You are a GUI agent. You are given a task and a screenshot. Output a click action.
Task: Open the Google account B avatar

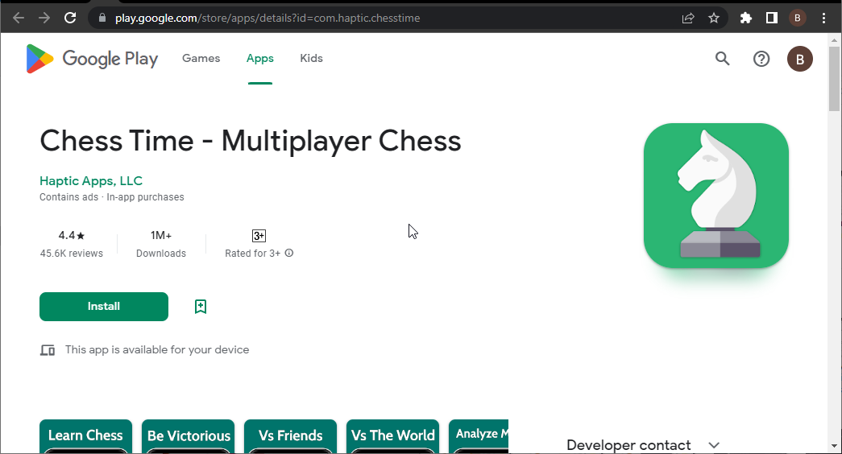click(799, 59)
